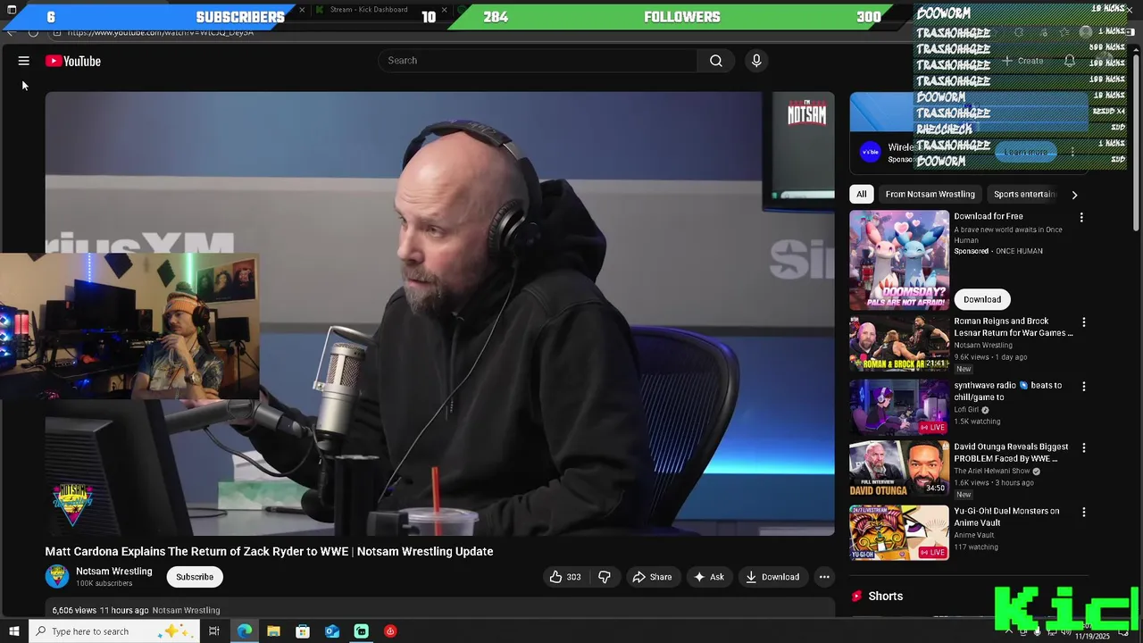Open 'Yu-Gi-Oh! Duel Monsters on Anime Vault' title
The width and height of the screenshot is (1143, 643).
tap(1006, 517)
